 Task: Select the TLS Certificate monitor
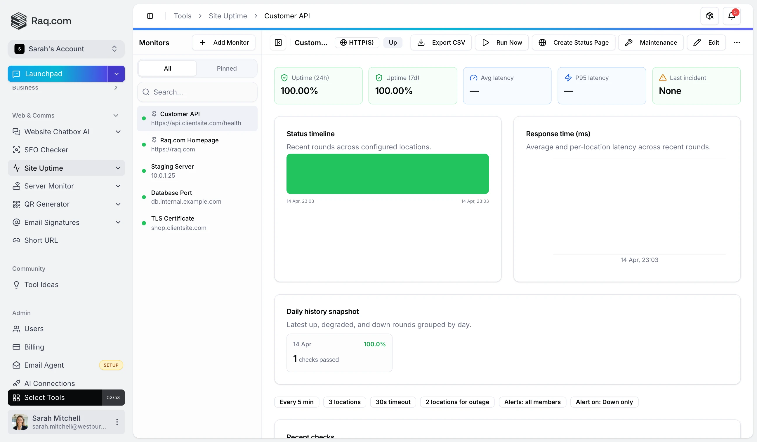click(x=179, y=223)
